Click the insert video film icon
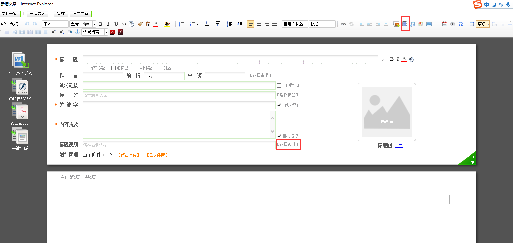Image resolution: width=513 pixels, height=243 pixels. click(405, 24)
